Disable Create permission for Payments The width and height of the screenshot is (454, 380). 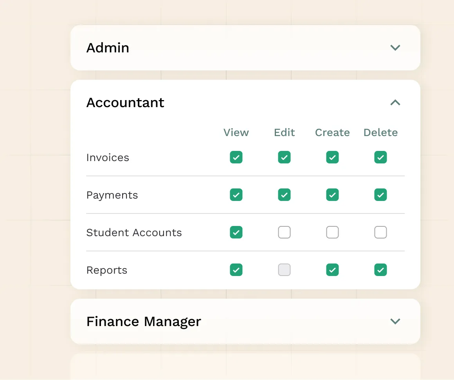(x=332, y=195)
